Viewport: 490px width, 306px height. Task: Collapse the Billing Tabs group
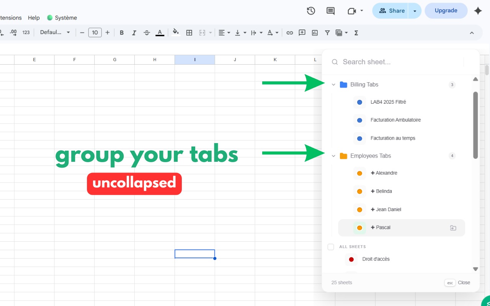[x=333, y=85]
